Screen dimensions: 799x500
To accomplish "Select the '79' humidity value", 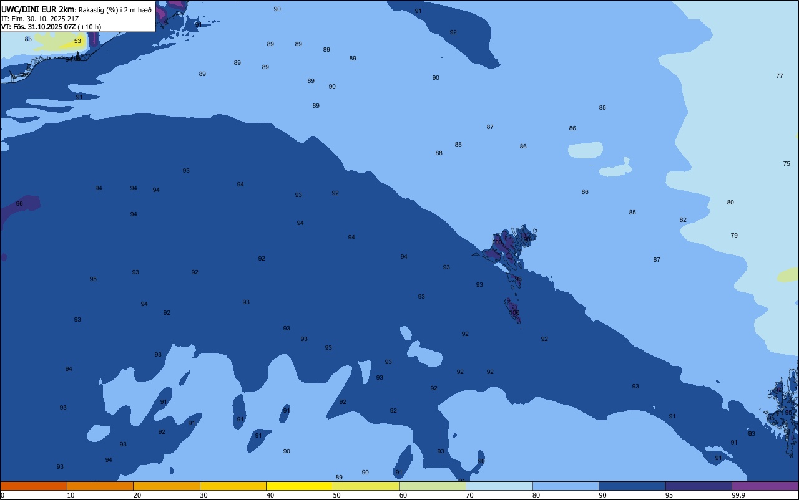I will tap(734, 235).
